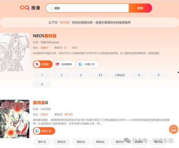The width and height of the screenshot is (179, 148).
Task: Click the magnifier icon in search box
Action: coord(51,8)
